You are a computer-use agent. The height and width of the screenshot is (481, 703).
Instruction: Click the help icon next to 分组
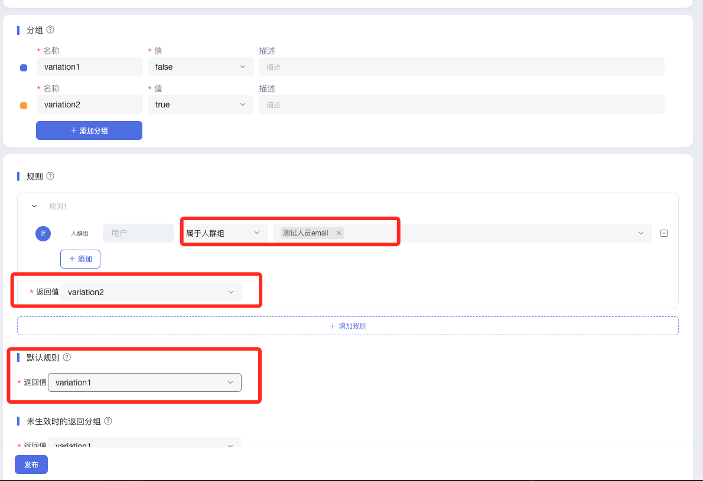click(50, 30)
